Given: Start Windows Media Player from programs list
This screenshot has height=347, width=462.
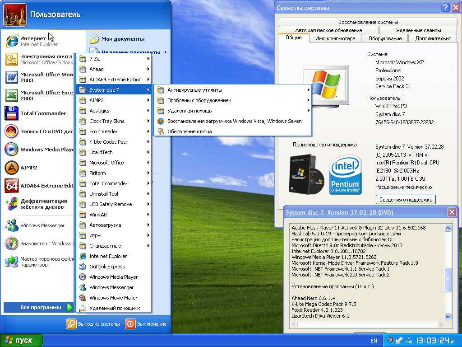Looking at the screenshot, I should (113, 277).
